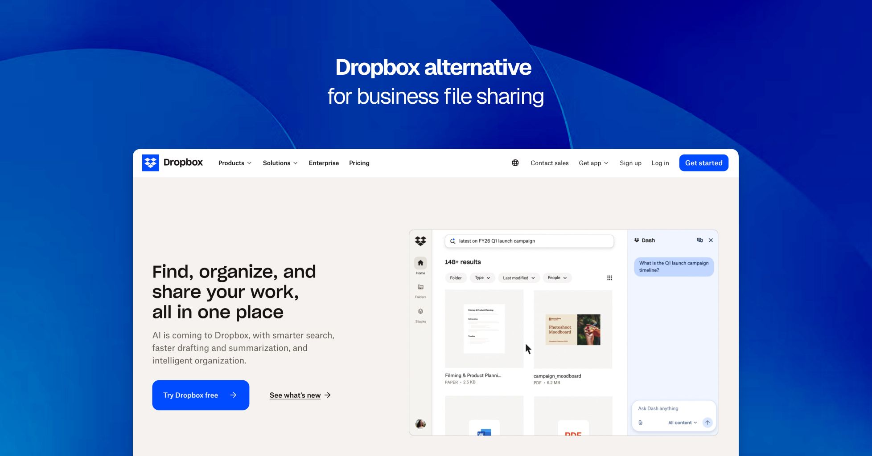
Task: Open Stacks in the app sidebar
Action: (420, 315)
